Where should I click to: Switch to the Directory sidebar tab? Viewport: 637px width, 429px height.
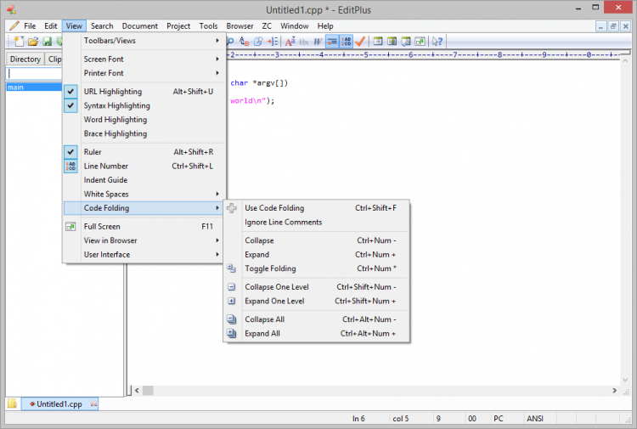25,59
